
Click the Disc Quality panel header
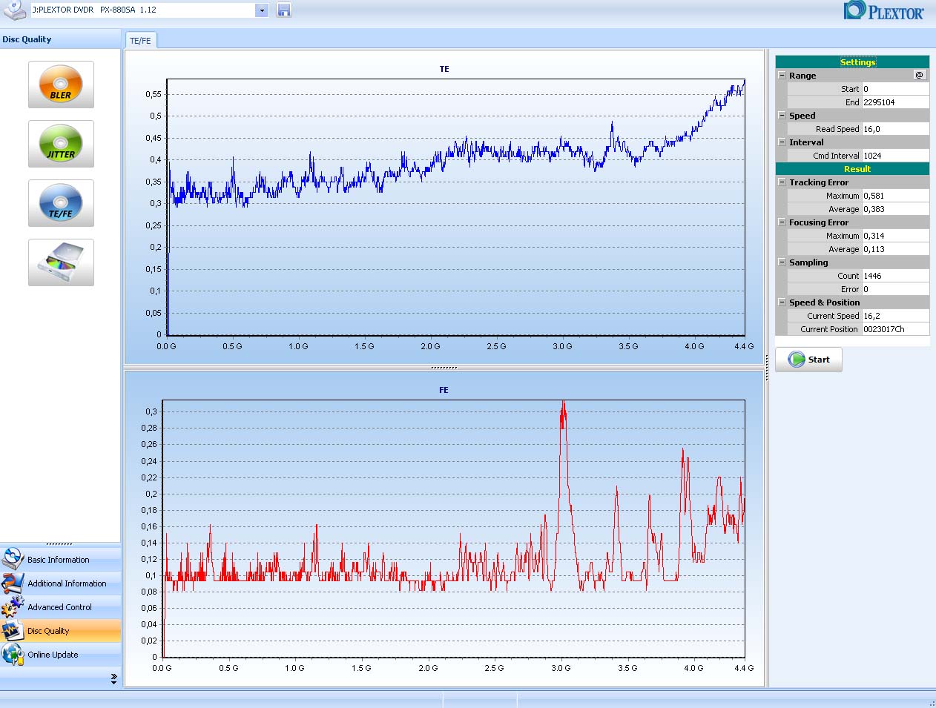60,39
